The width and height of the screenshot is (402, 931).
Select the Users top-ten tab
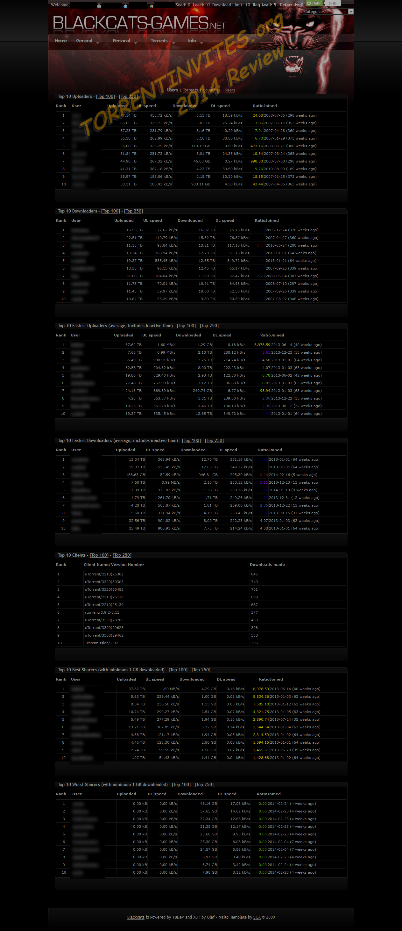click(172, 90)
